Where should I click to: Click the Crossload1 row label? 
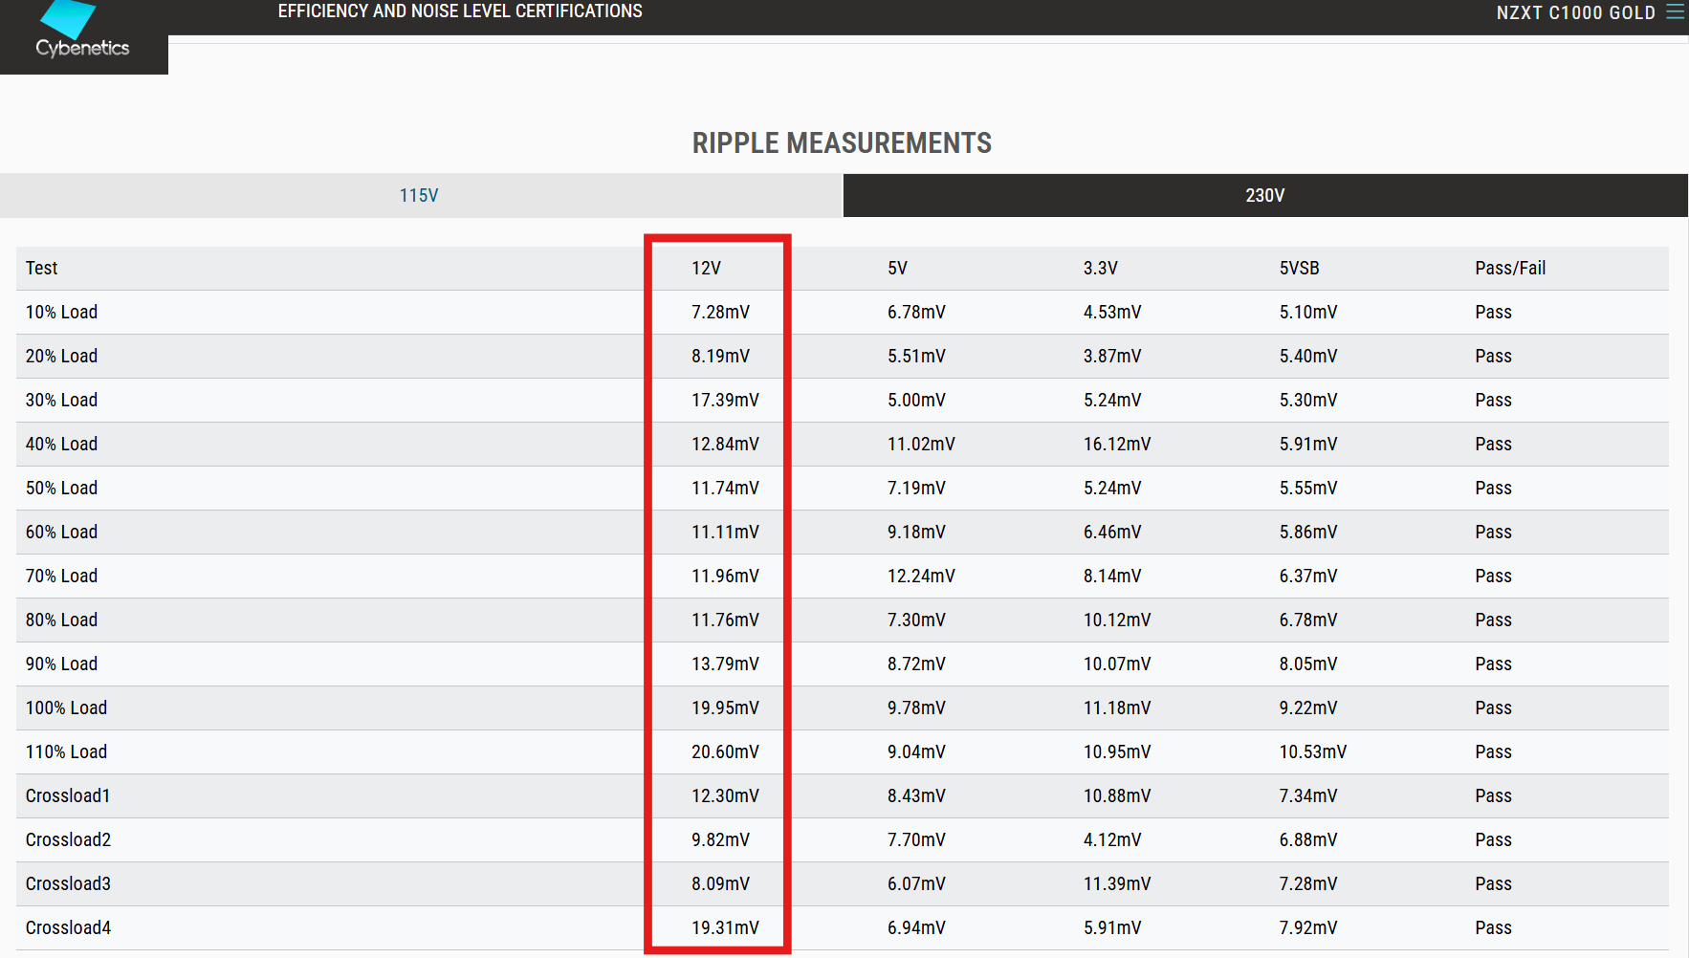point(68,796)
